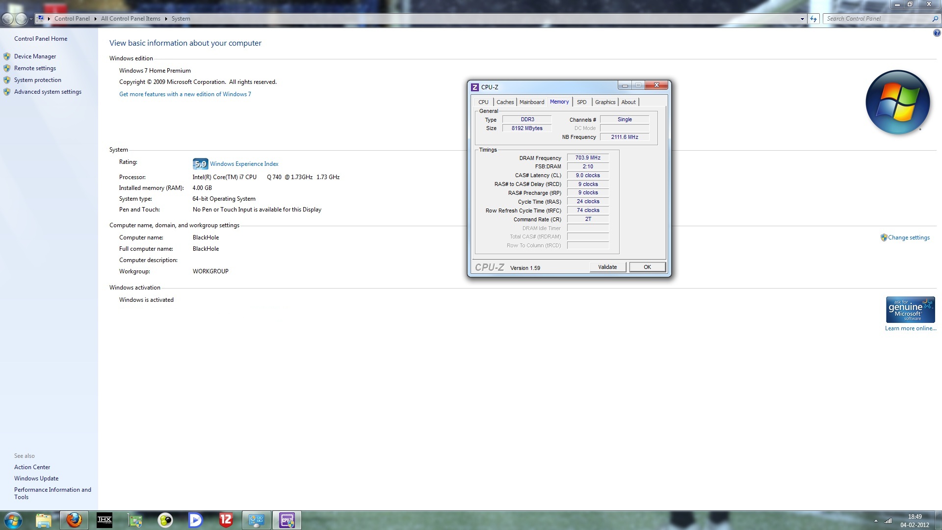Open recent pages dropdown arrow
This screenshot has height=530, width=942.
31,19
